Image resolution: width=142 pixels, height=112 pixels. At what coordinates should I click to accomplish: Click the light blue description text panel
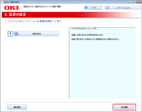point(102,63)
